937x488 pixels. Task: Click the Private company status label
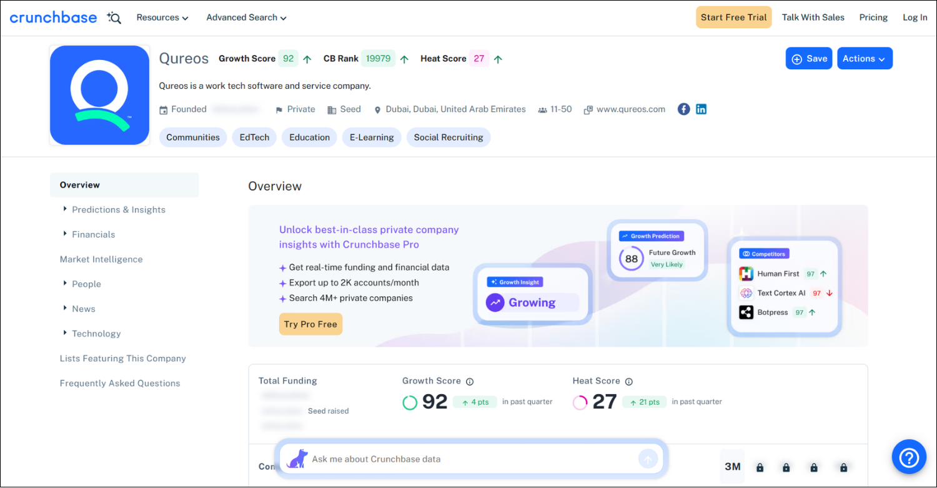pyautogui.click(x=301, y=109)
